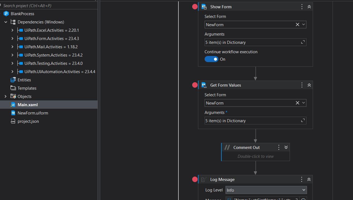Screen dimensions: 353x200
Task: Collapse the Show Form activity card
Action: coord(309,7)
